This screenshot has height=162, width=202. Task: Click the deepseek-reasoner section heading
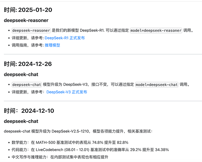[x=26, y=20]
